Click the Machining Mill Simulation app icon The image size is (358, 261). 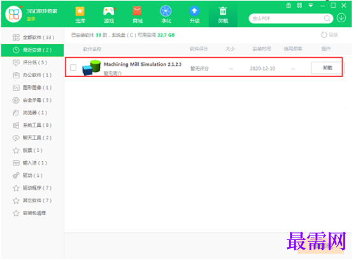tap(91, 67)
